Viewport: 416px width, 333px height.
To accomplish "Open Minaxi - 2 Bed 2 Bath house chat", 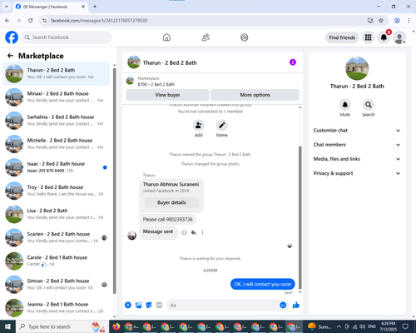I will pos(56,97).
